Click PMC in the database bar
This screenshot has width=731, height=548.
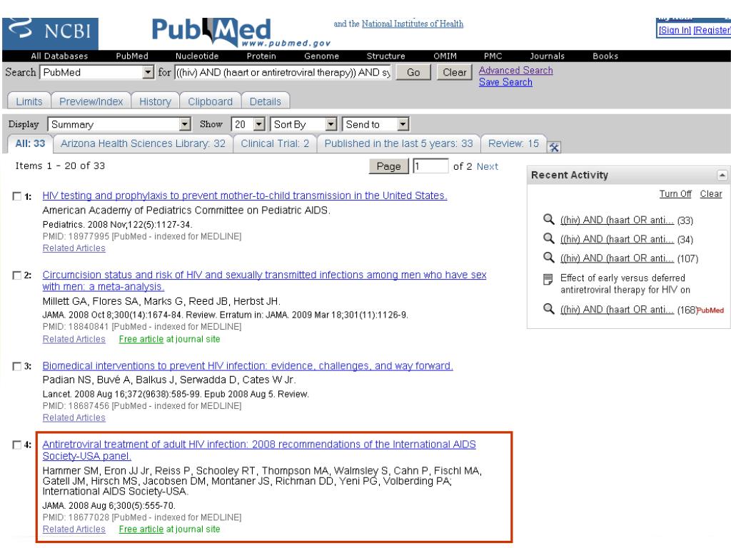(x=493, y=56)
